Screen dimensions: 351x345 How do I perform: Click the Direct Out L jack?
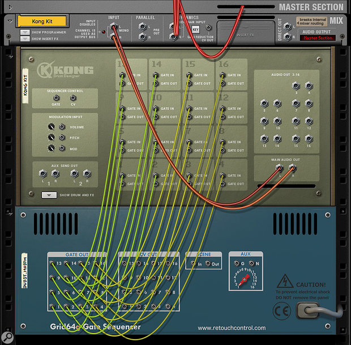pyautogui.click(x=288, y=27)
